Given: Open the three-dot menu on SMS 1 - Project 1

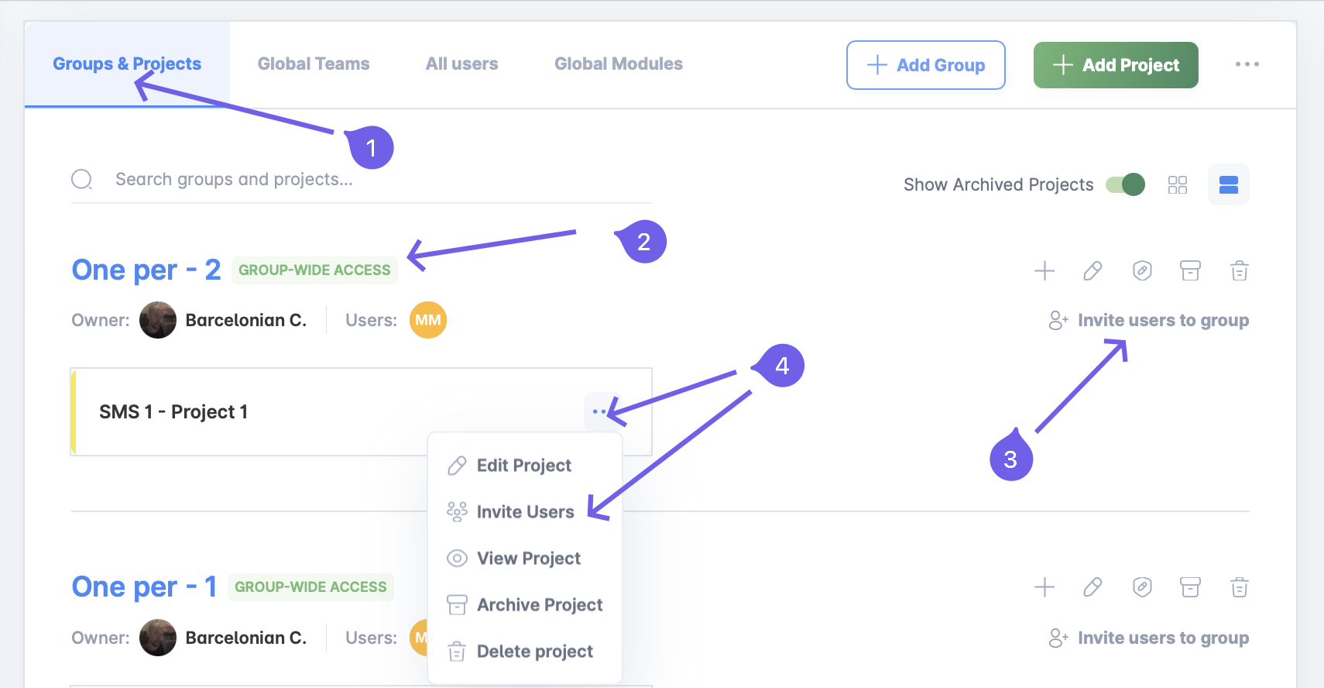Looking at the screenshot, I should (x=599, y=411).
